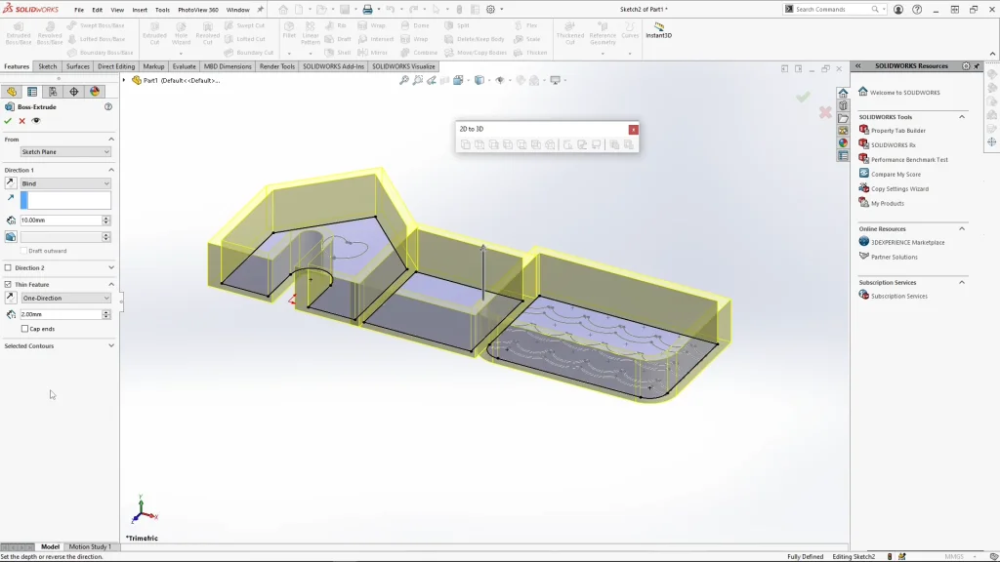The image size is (1000, 562).
Task: Open the Blind end condition dropdown
Action: tap(65, 183)
